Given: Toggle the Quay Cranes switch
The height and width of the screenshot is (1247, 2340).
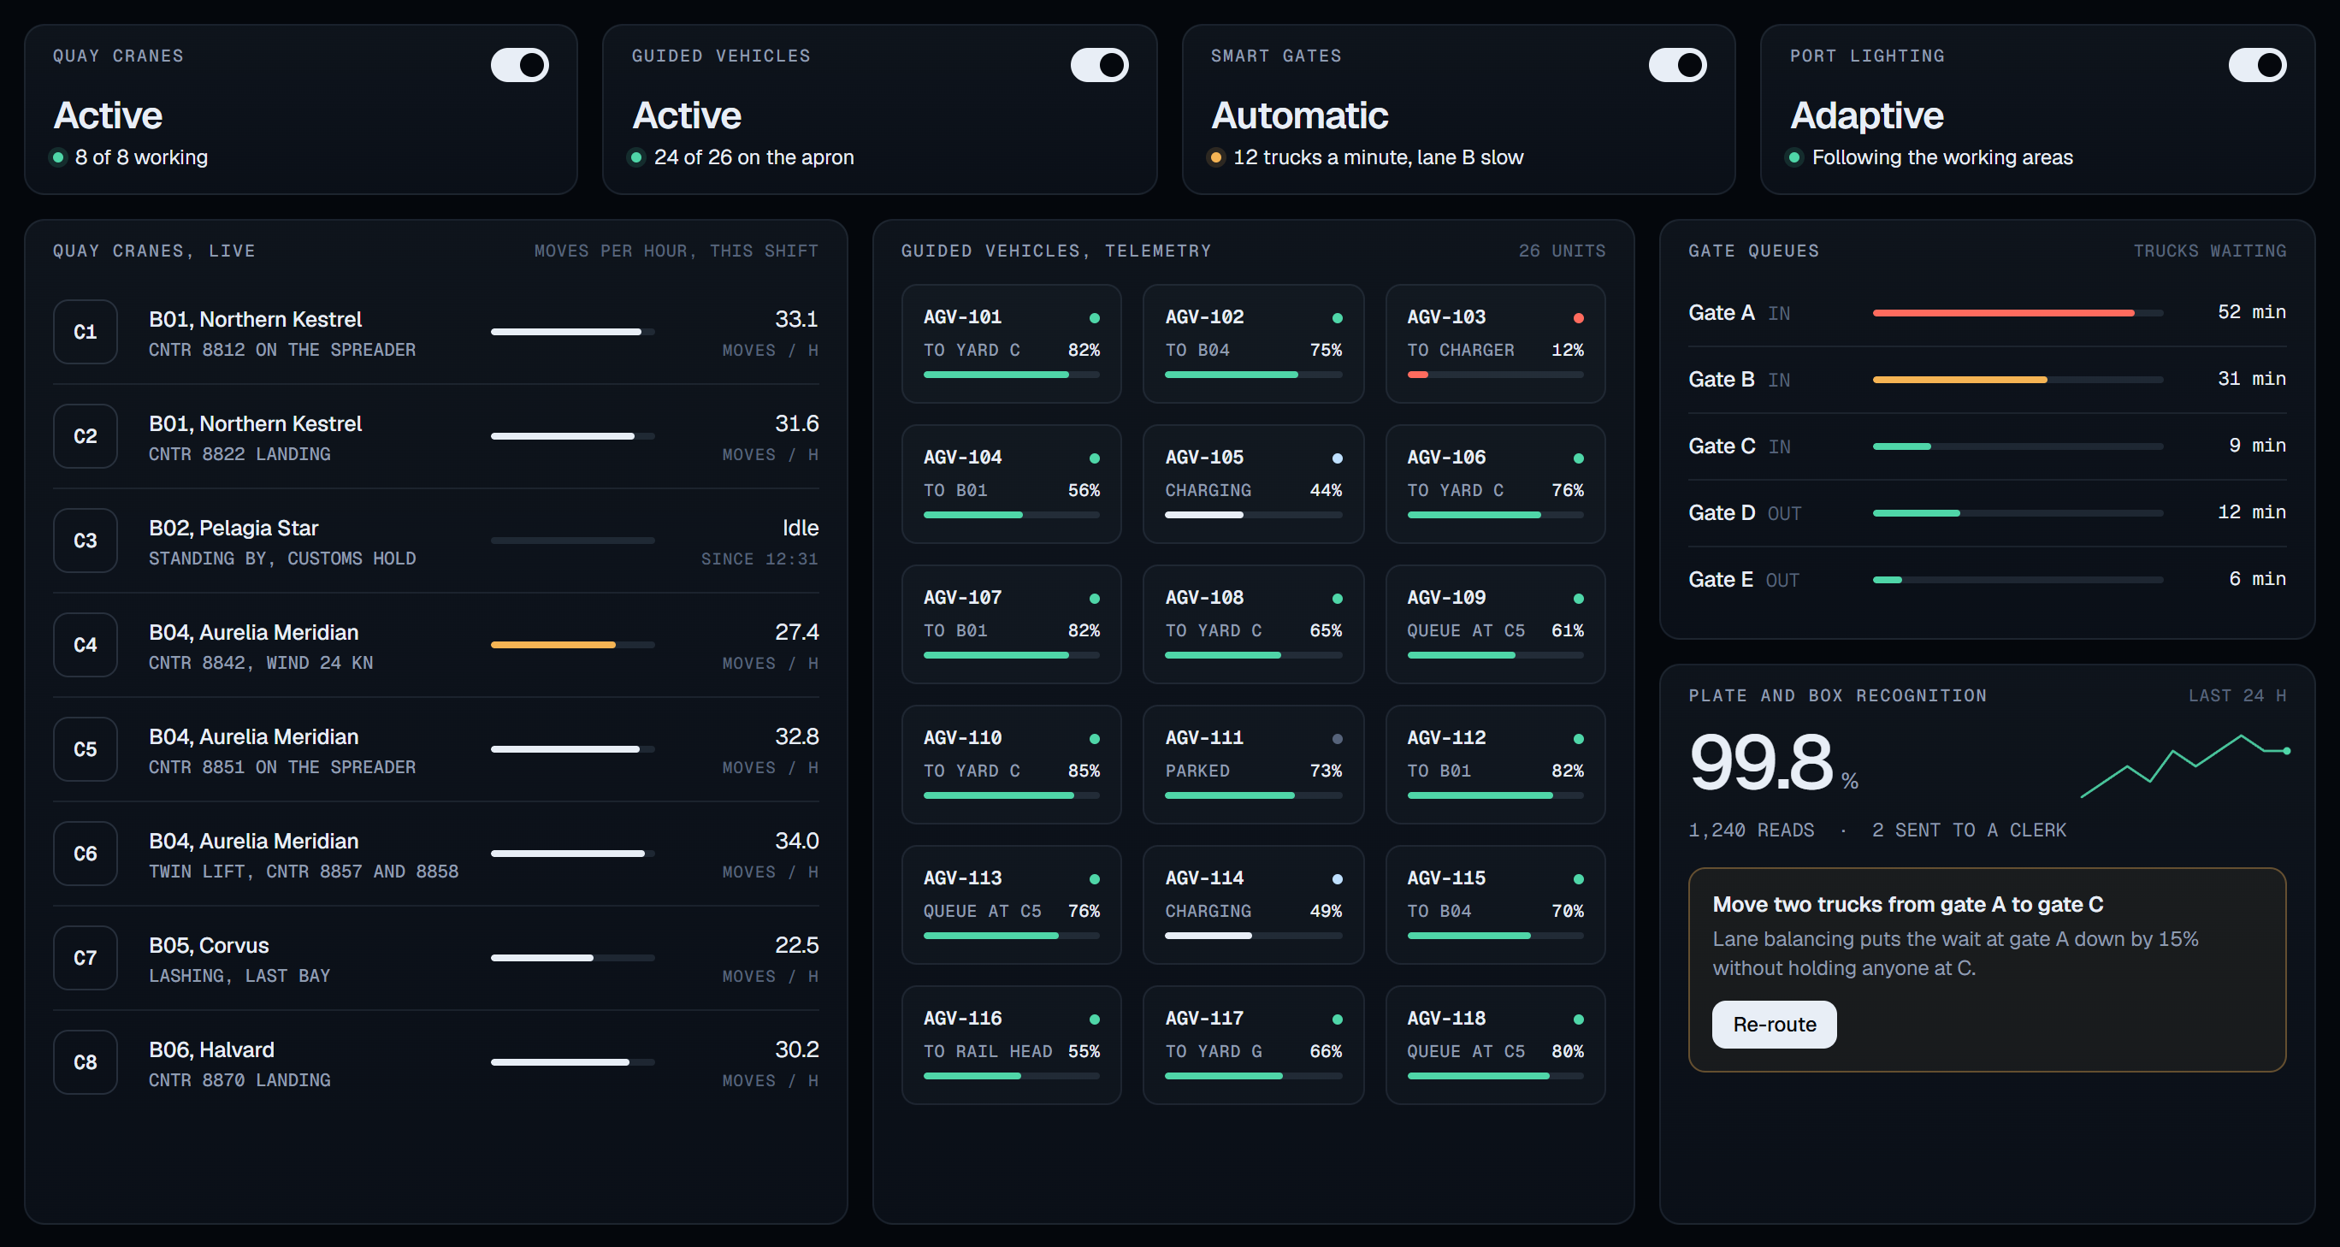Looking at the screenshot, I should click(520, 65).
